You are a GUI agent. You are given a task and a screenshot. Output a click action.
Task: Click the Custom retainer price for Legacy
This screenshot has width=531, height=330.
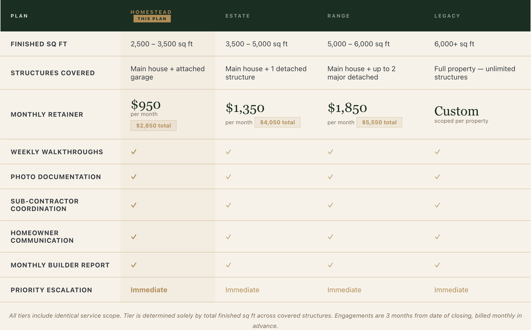[x=456, y=111]
